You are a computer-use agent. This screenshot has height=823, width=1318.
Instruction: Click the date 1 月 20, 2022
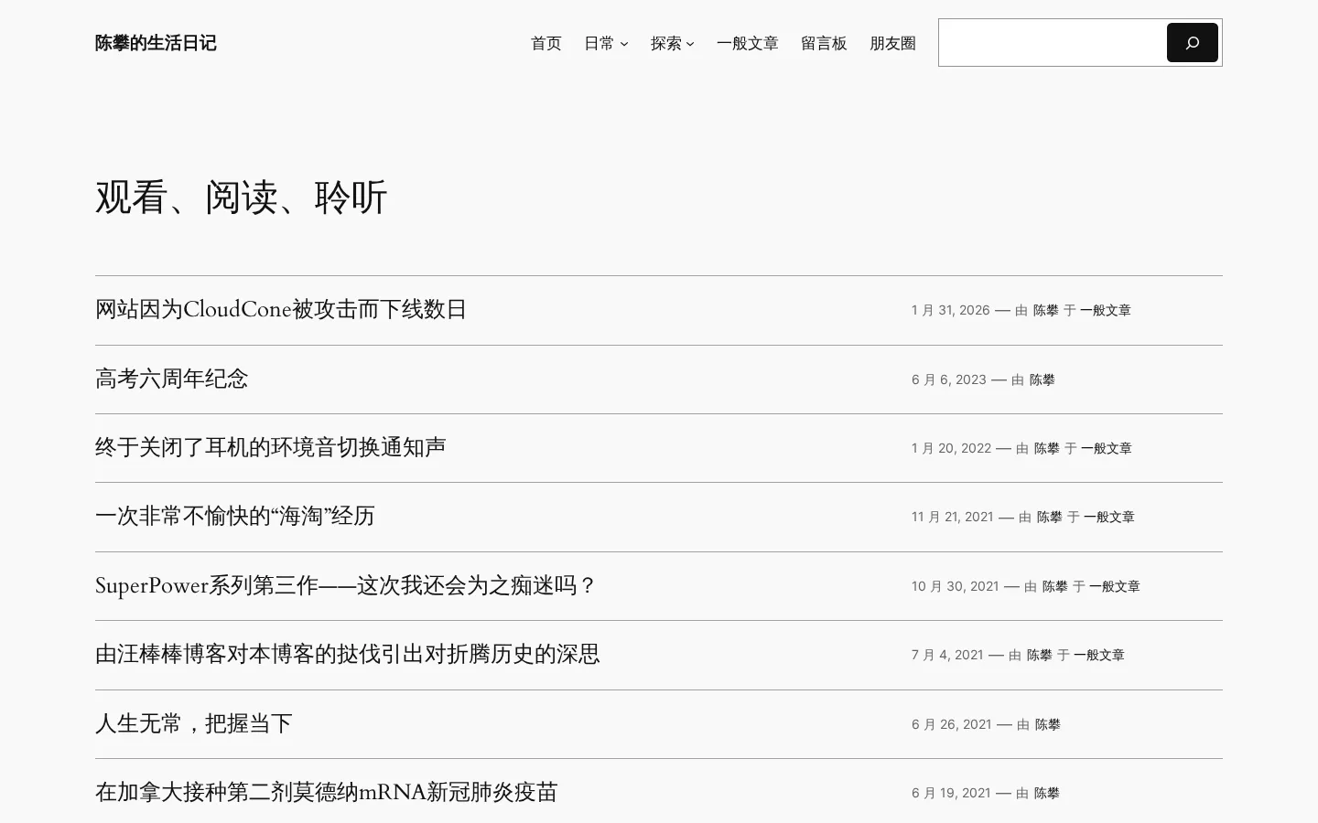pyautogui.click(x=952, y=448)
